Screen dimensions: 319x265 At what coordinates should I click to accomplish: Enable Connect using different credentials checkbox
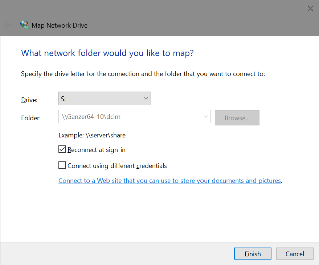pos(62,165)
